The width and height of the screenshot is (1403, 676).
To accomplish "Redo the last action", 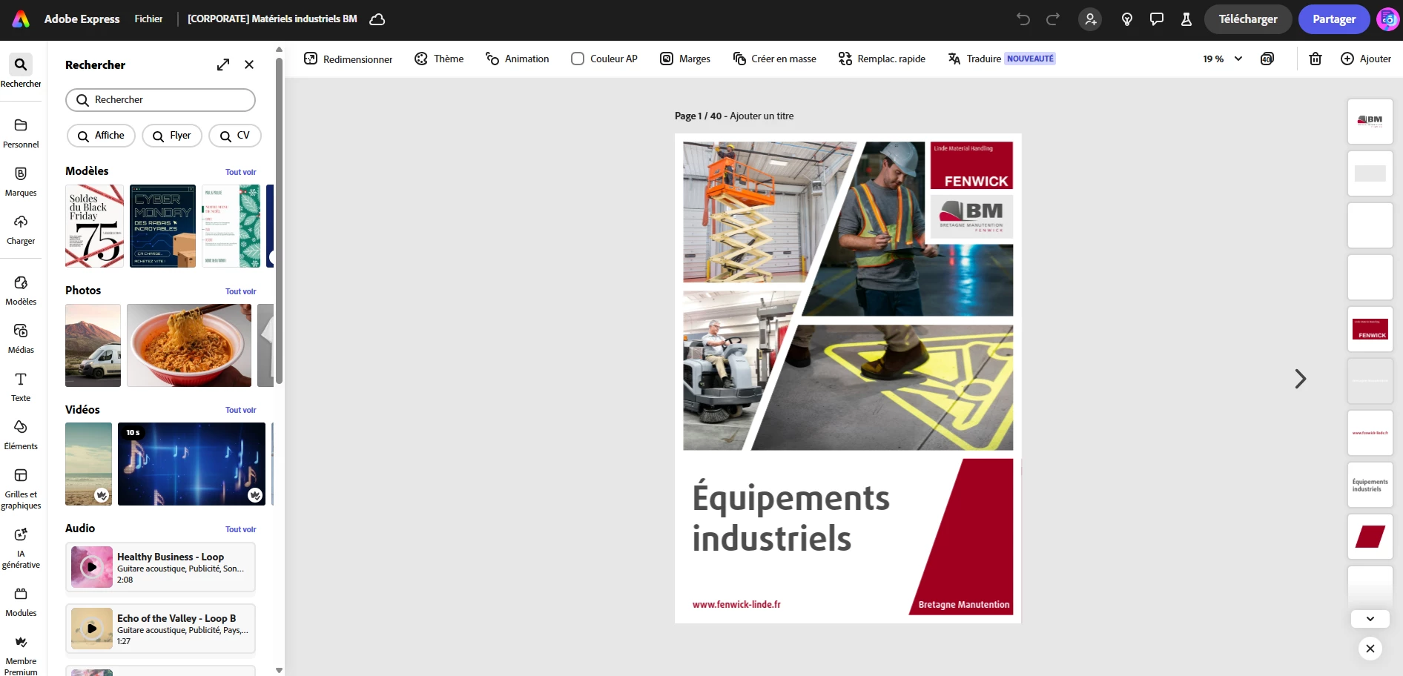I will (1053, 19).
